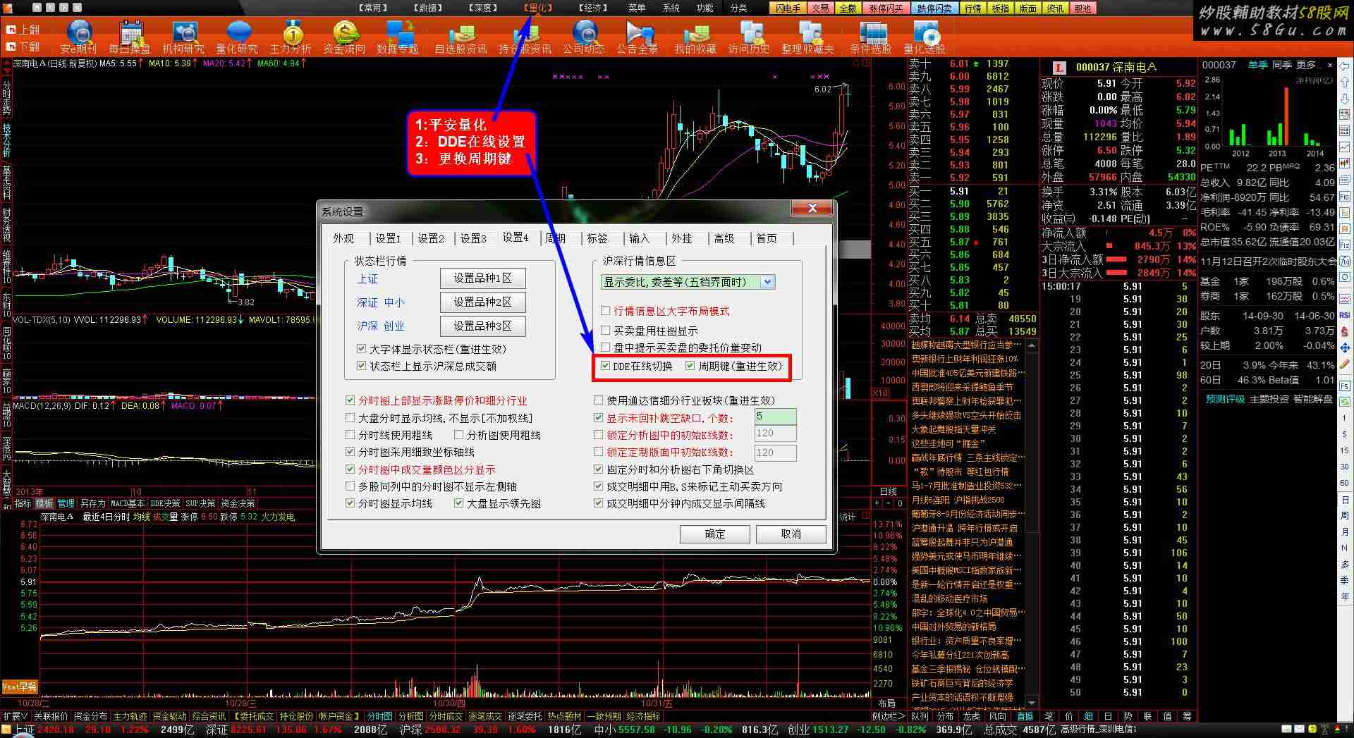Open the 整理收藏夹 icon
The image size is (1354, 738).
[x=808, y=37]
